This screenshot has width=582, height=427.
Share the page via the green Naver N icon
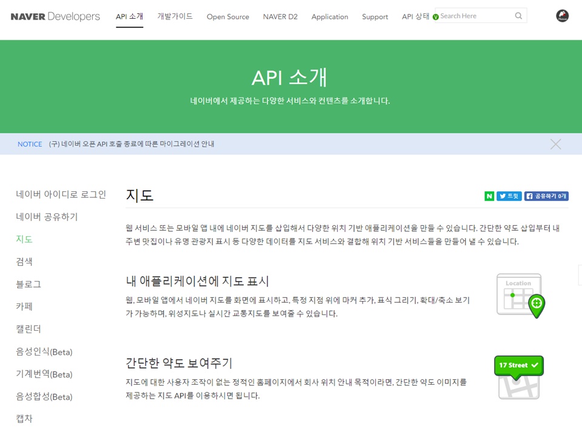[489, 196]
